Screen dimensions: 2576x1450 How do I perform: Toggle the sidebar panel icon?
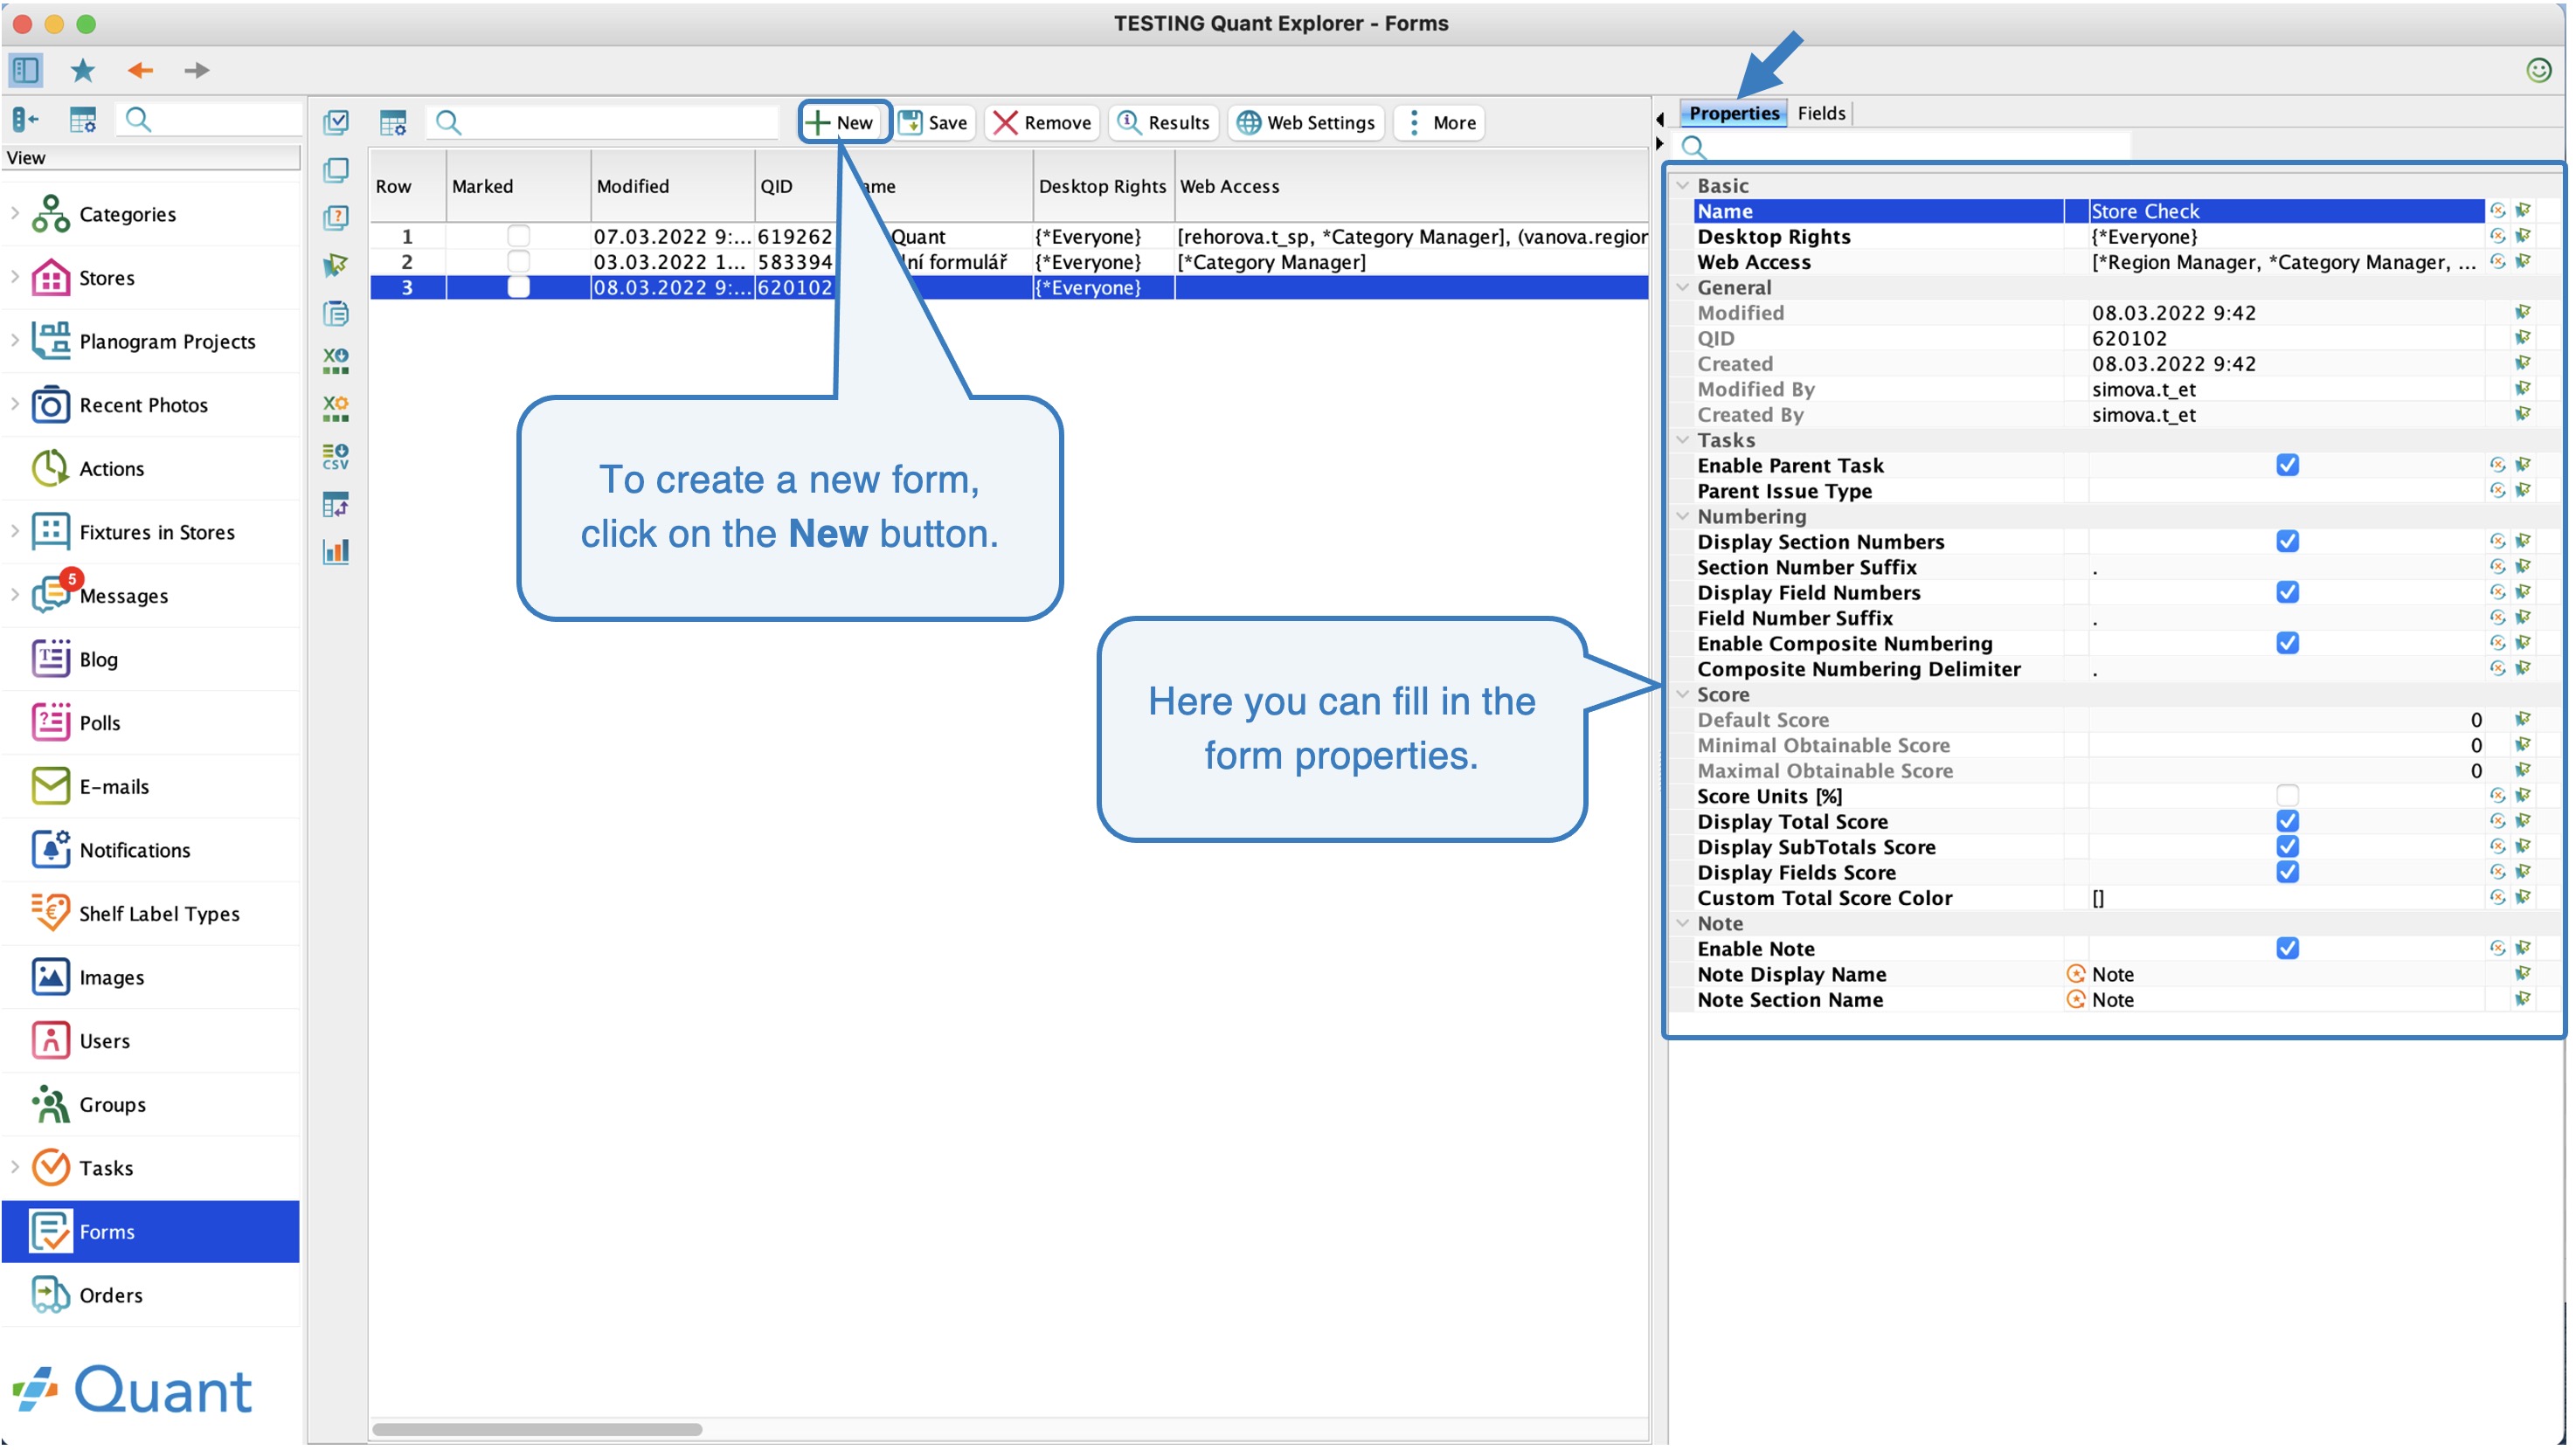(x=25, y=70)
